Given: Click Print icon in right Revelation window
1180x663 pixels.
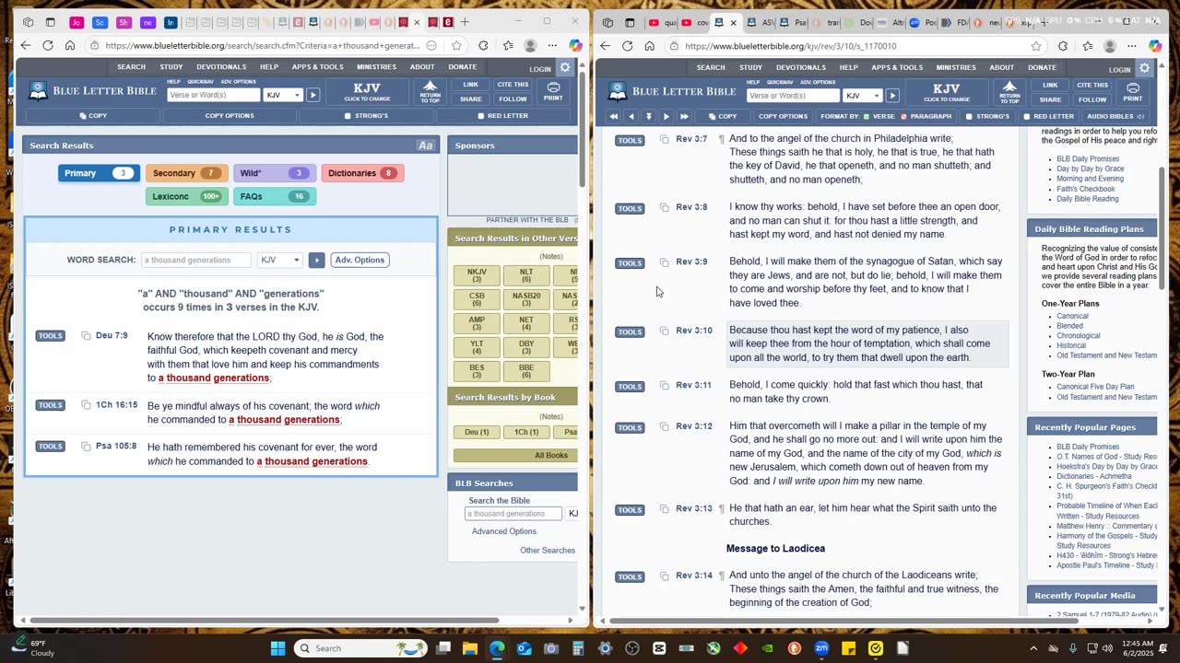Looking at the screenshot, I should click(x=1133, y=92).
